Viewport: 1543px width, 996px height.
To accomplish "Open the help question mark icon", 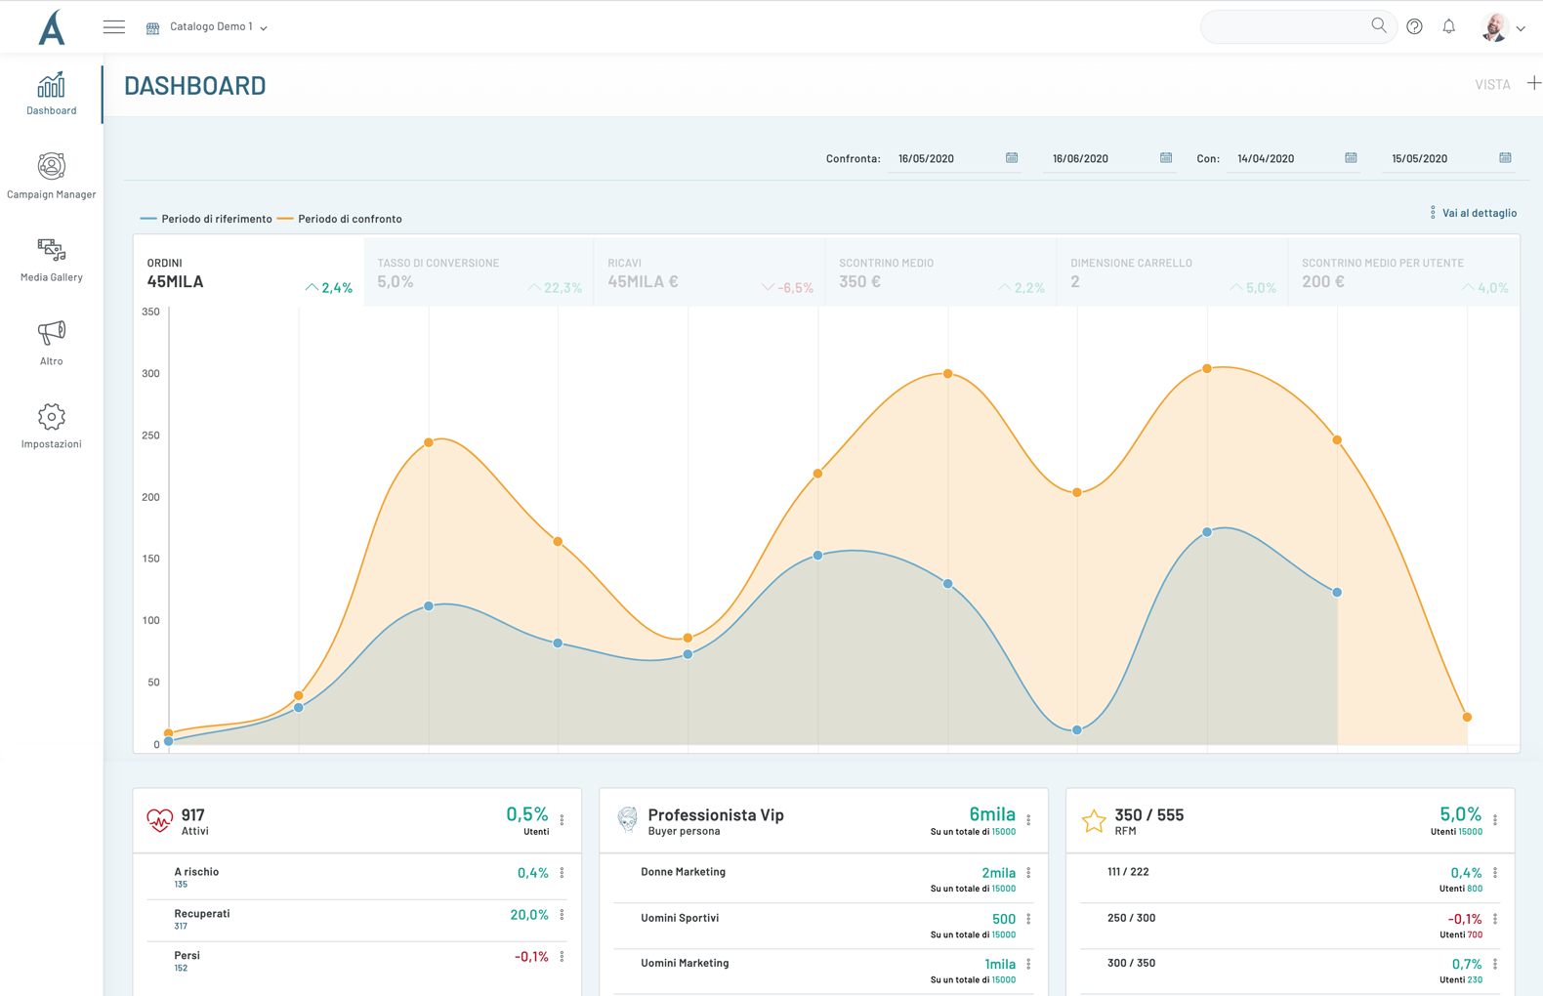I will pos(1414,27).
